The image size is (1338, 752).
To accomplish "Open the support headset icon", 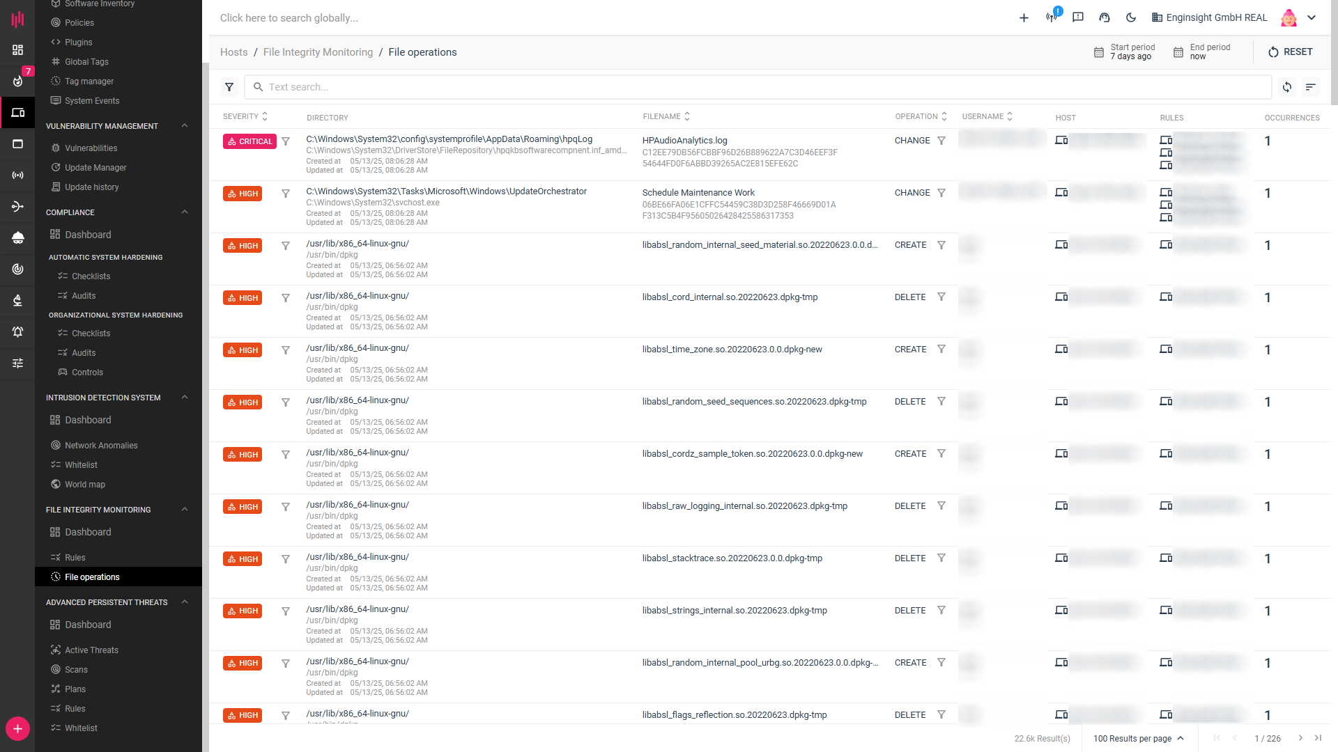I will pyautogui.click(x=1105, y=17).
